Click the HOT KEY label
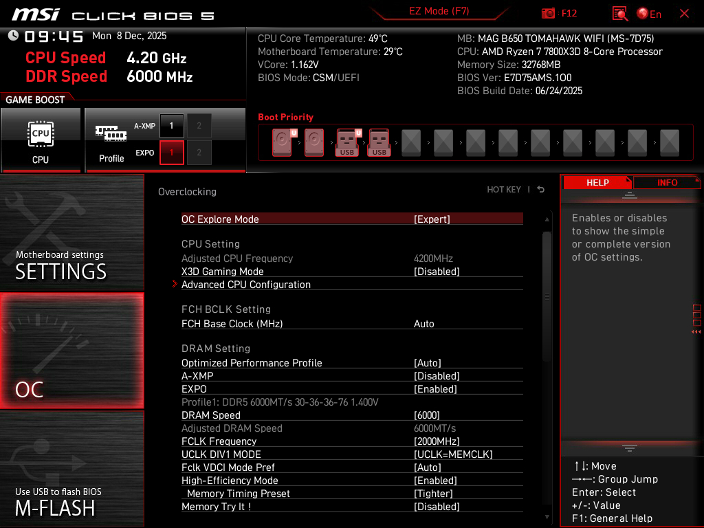The height and width of the screenshot is (528, 704). coord(504,190)
